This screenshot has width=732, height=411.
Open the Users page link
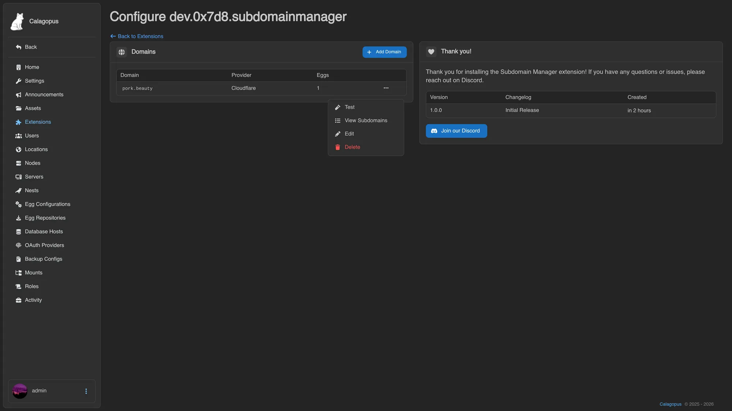pos(52,136)
